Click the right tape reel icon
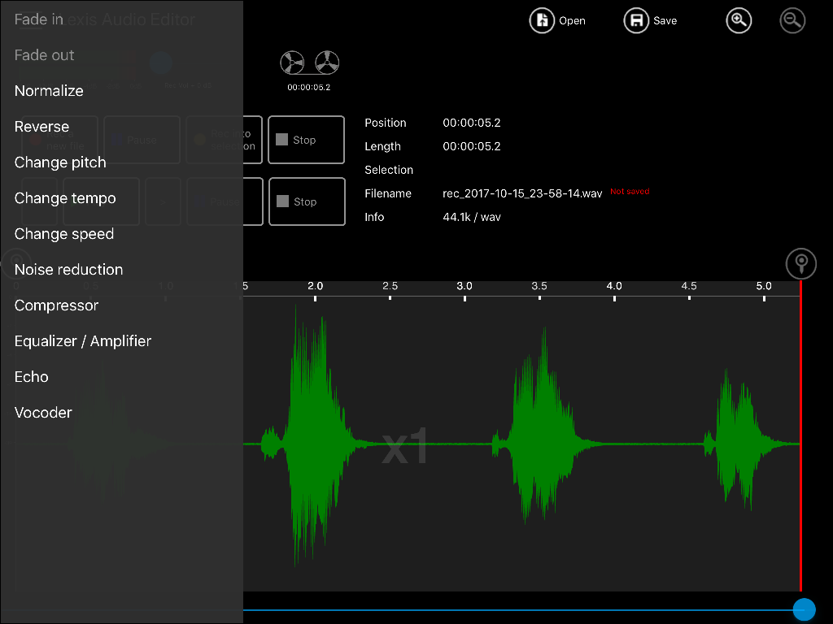 point(327,63)
